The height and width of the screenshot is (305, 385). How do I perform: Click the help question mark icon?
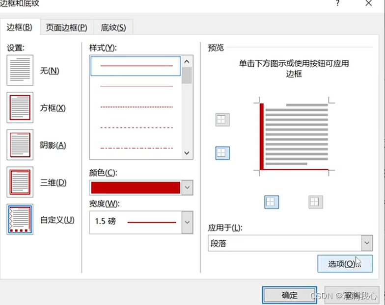pos(338,3)
